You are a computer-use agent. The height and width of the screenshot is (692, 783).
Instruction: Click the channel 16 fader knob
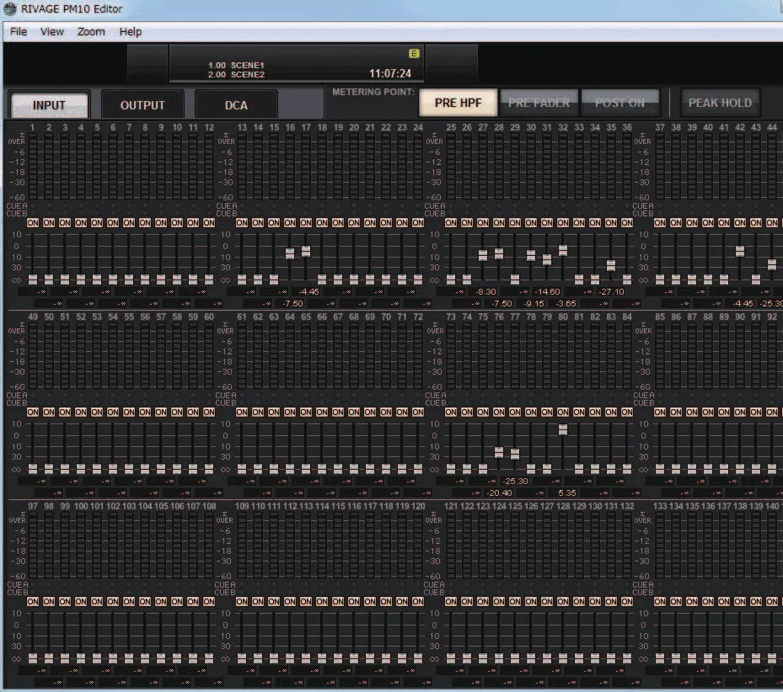[x=290, y=253]
